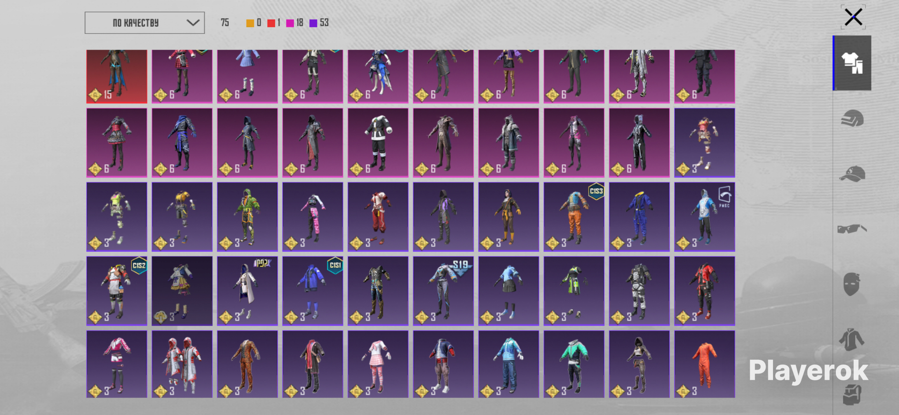Open the jacket category icon
Viewport: 899px width, 415px height.
(x=852, y=339)
